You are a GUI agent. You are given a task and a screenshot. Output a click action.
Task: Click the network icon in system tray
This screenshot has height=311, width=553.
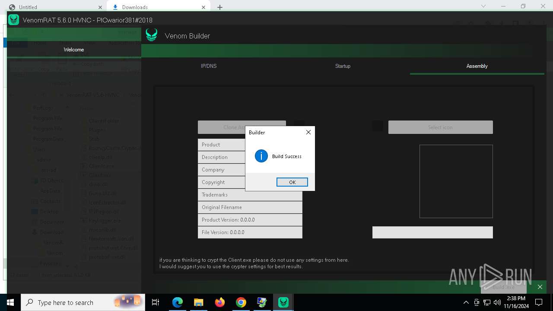(486, 302)
